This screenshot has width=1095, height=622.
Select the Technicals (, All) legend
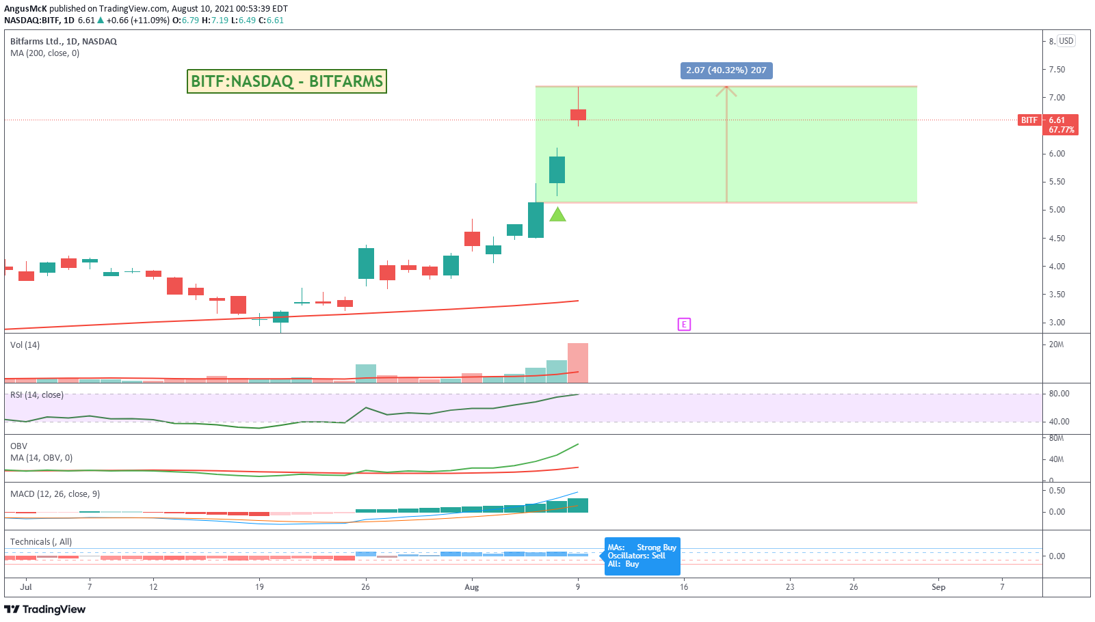tap(41, 542)
